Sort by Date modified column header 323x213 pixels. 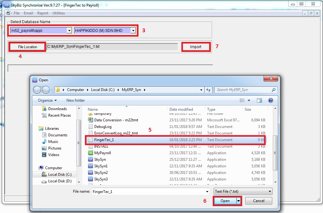click(x=181, y=109)
